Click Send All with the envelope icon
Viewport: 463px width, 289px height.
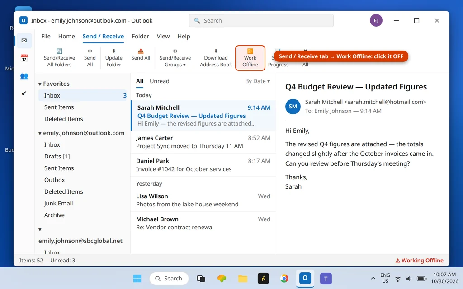pyautogui.click(x=90, y=58)
